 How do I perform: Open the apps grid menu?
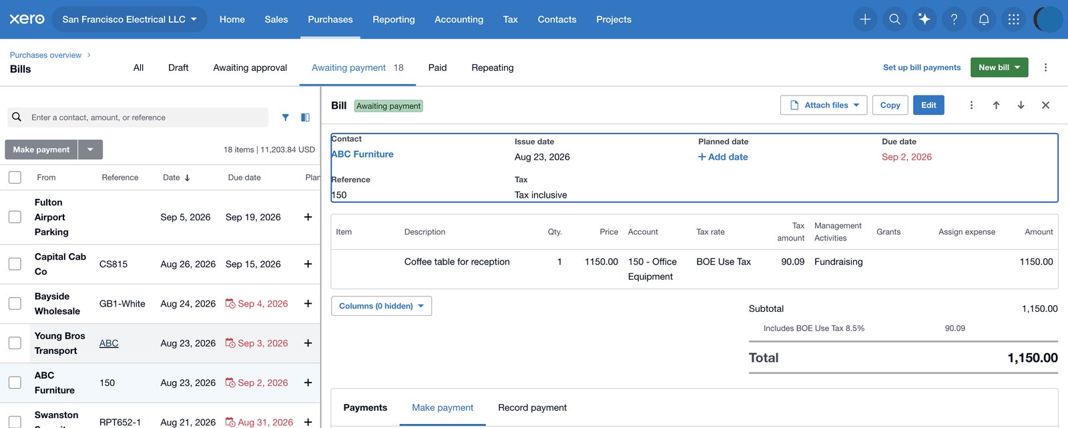pyautogui.click(x=1014, y=19)
